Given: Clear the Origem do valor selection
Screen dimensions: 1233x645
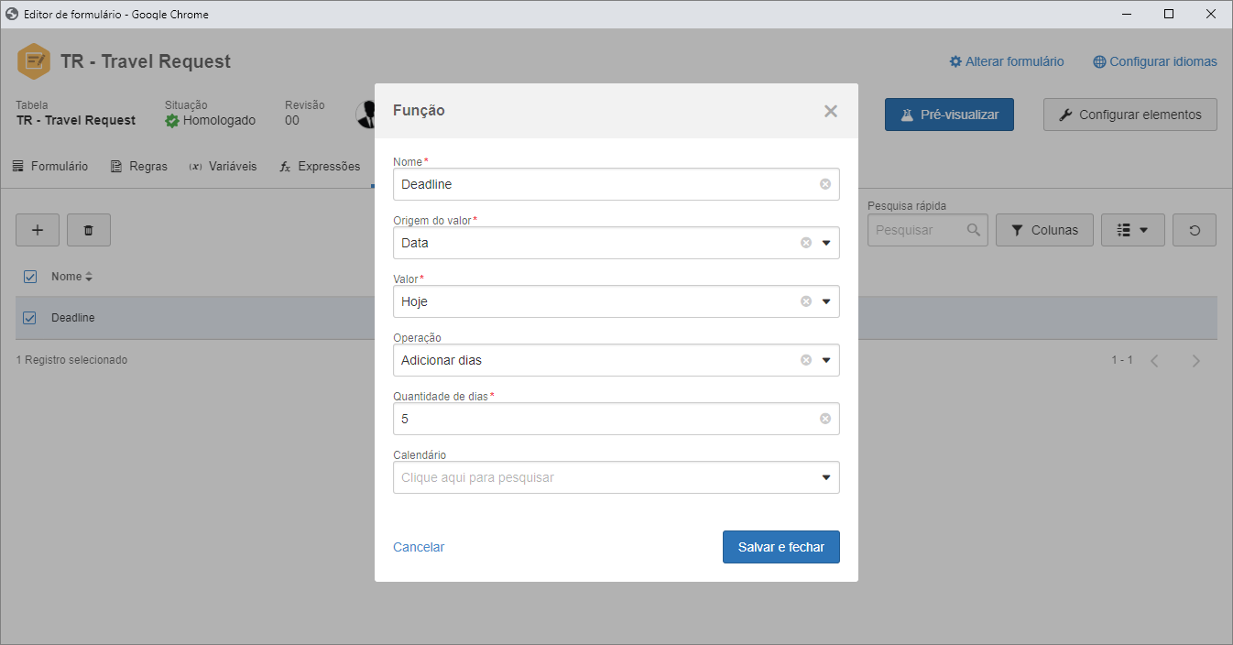Looking at the screenshot, I should tap(806, 243).
